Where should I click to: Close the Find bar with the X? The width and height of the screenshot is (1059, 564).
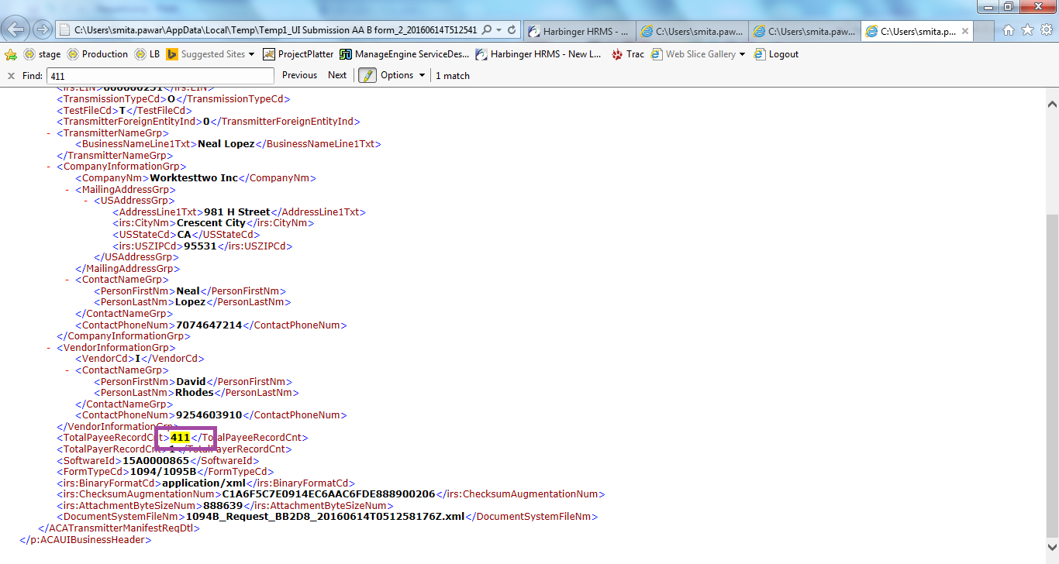(11, 75)
